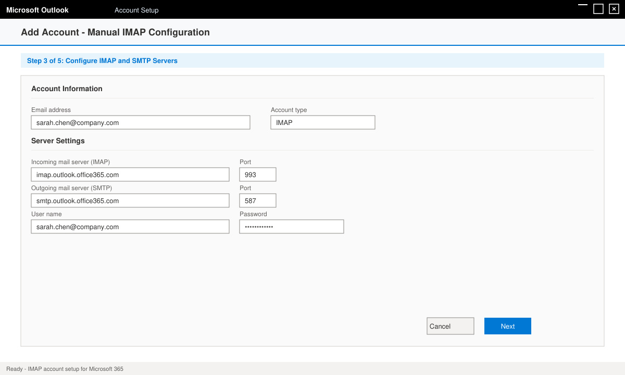Click the Password label
Screen dimensions: 625x375
click(x=253, y=214)
